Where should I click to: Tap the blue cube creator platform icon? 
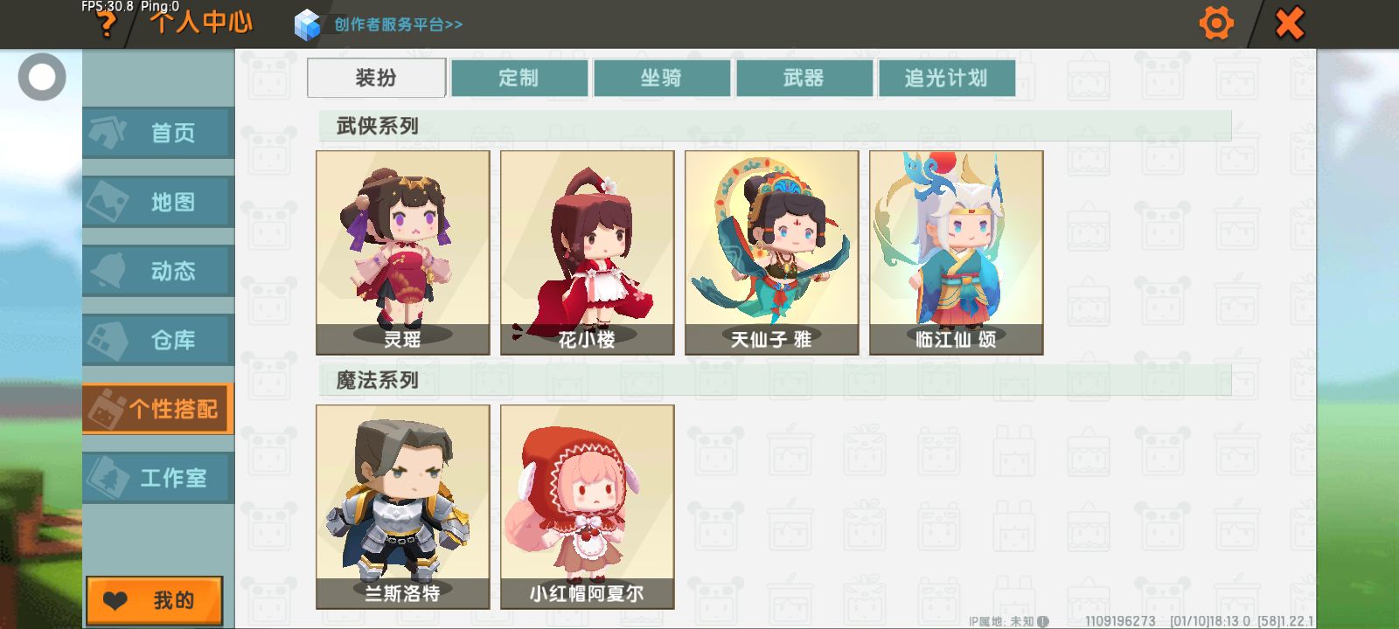(x=307, y=24)
